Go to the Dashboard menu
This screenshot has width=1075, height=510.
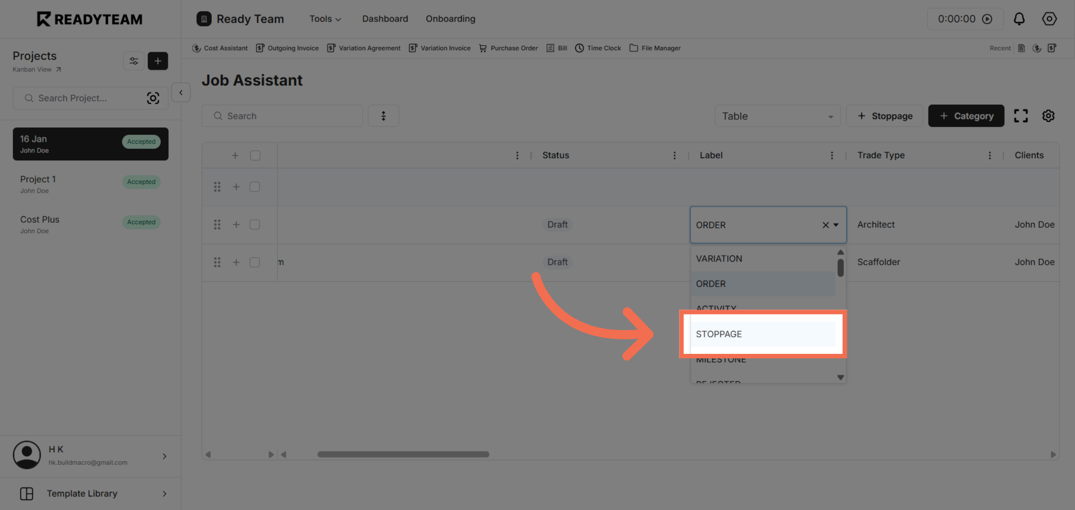[385, 19]
